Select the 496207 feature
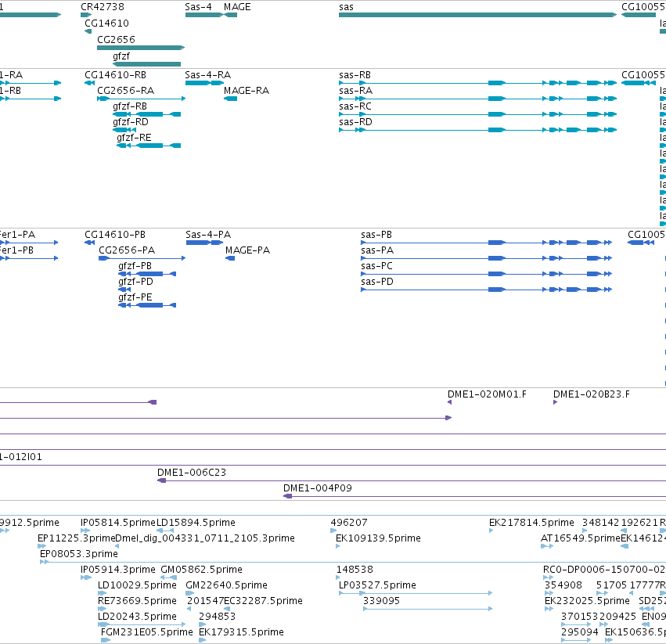This screenshot has height=644, width=666. (x=333, y=531)
